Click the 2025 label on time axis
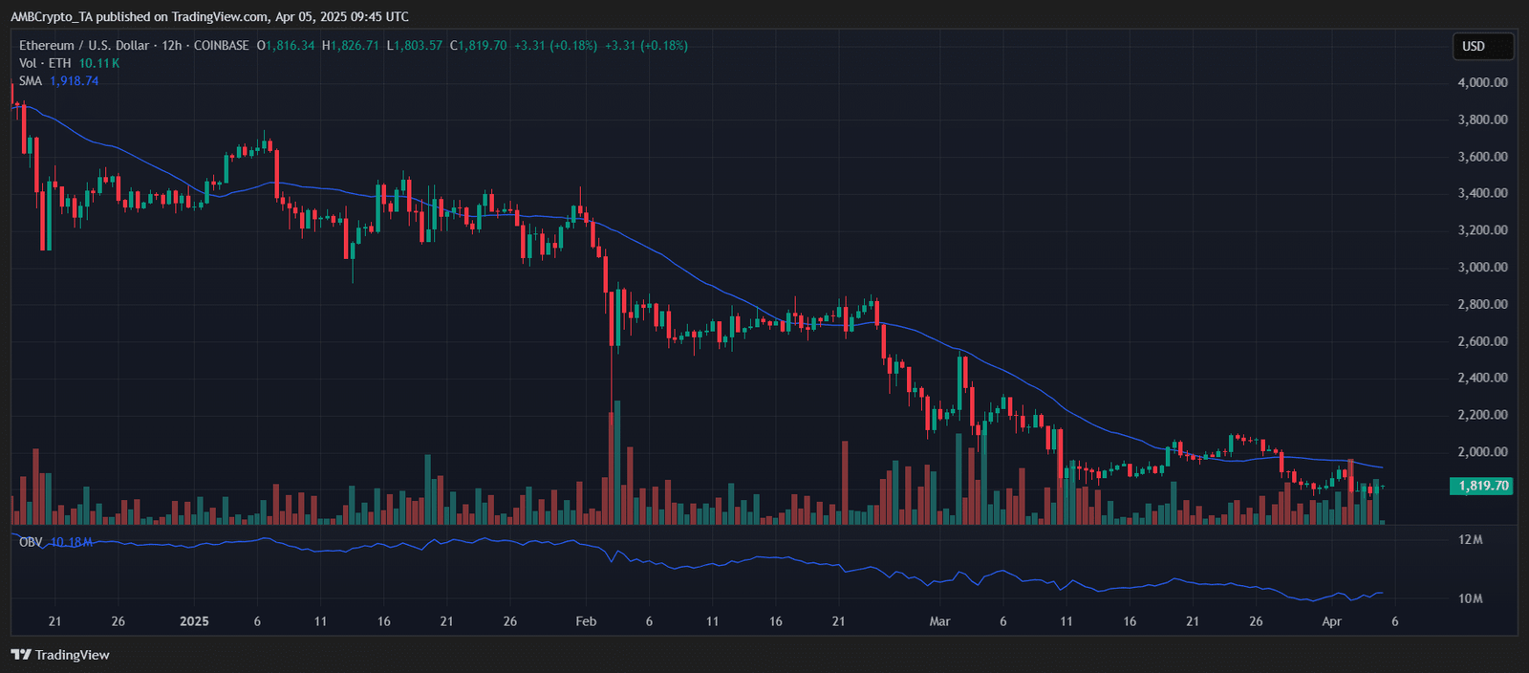 click(194, 621)
